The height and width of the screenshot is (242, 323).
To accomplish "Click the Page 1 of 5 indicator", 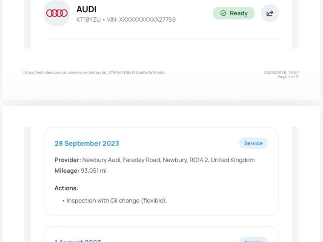I will click(288, 77).
